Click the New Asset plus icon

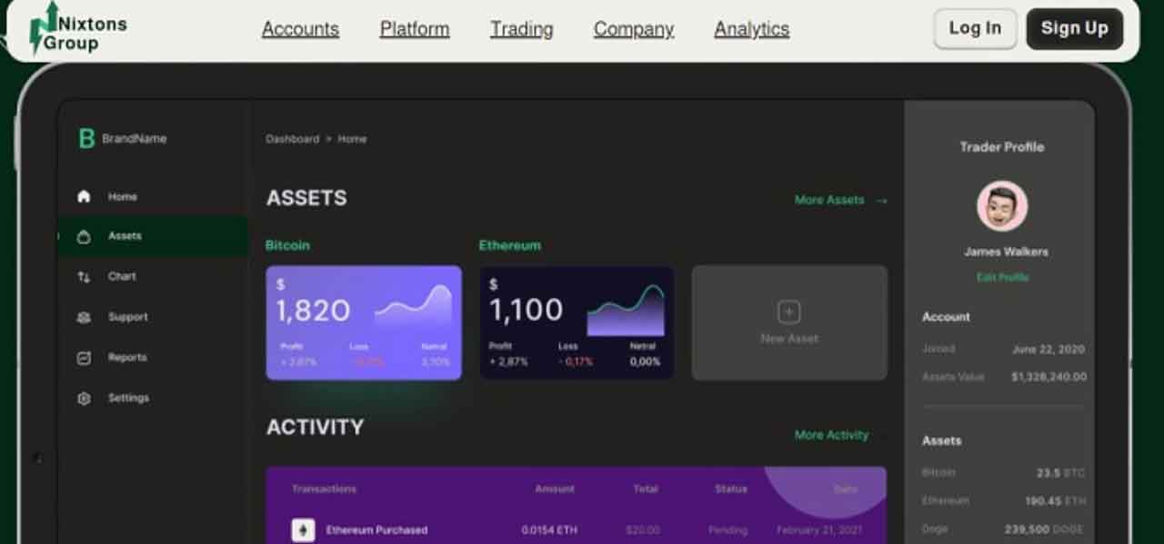(x=788, y=312)
